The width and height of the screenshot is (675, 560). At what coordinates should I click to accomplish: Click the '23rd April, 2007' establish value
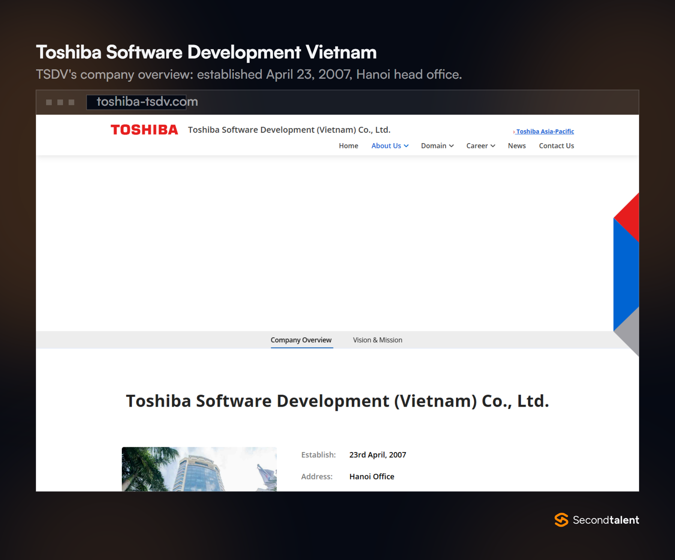(378, 455)
